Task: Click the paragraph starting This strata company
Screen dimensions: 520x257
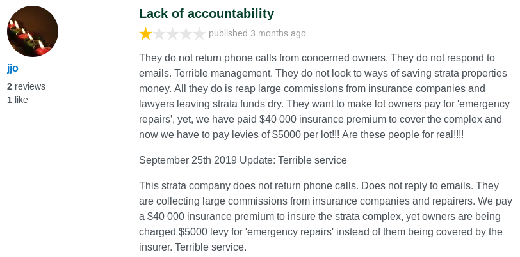Action: [326, 216]
